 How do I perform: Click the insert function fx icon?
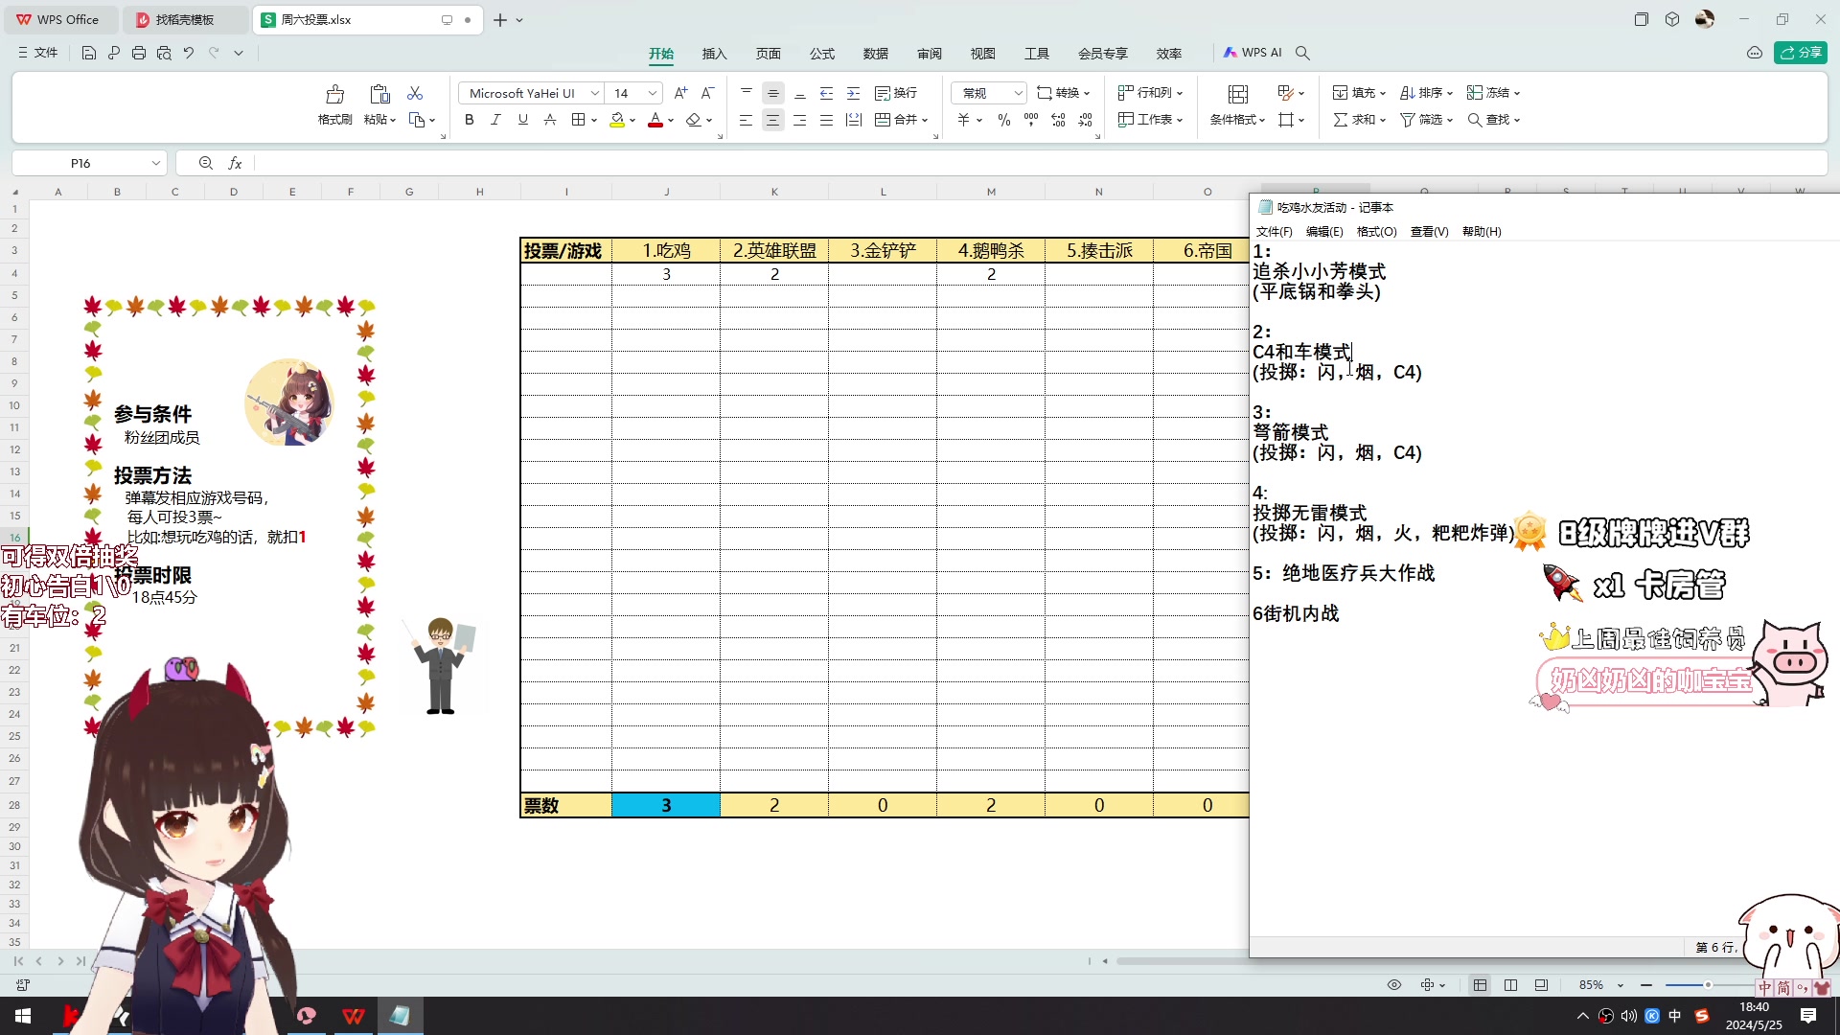[235, 163]
